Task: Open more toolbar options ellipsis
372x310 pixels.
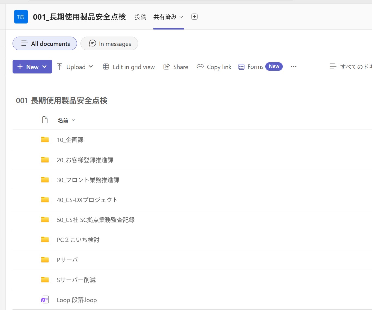Action: click(294, 67)
